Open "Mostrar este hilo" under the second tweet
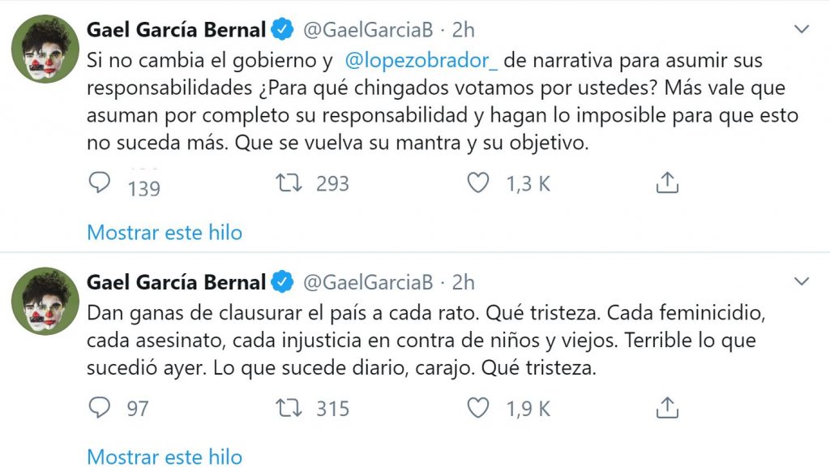 click(x=165, y=457)
